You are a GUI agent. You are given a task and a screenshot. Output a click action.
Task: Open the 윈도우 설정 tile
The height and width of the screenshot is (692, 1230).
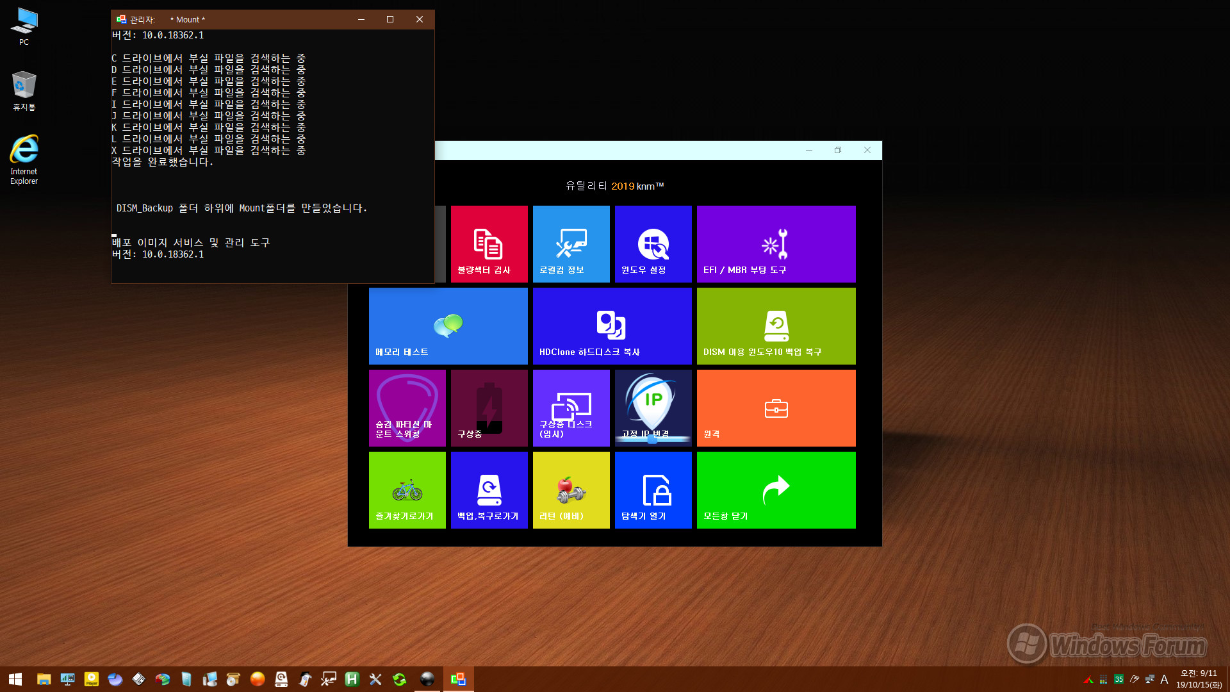653,243
